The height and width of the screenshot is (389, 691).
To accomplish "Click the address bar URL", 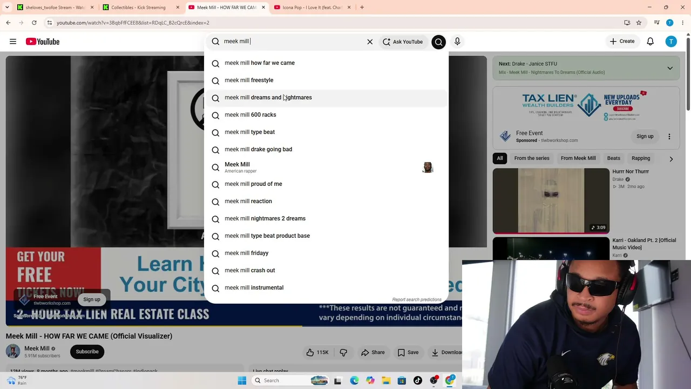I will 133,23.
